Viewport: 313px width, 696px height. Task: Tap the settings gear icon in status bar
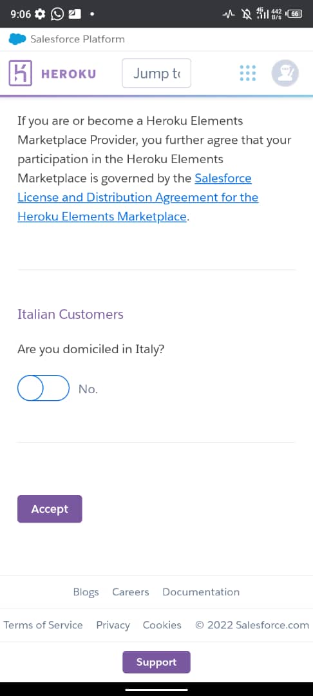pos(40,14)
